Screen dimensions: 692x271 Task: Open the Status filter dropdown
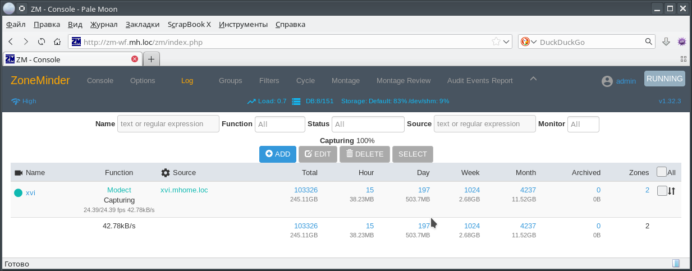click(x=368, y=124)
